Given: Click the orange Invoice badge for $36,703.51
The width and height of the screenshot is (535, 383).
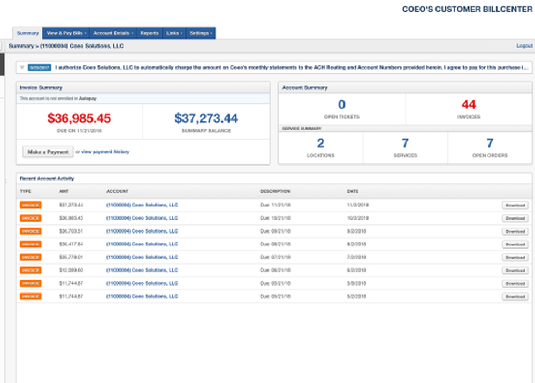Looking at the screenshot, I should pos(30,231).
